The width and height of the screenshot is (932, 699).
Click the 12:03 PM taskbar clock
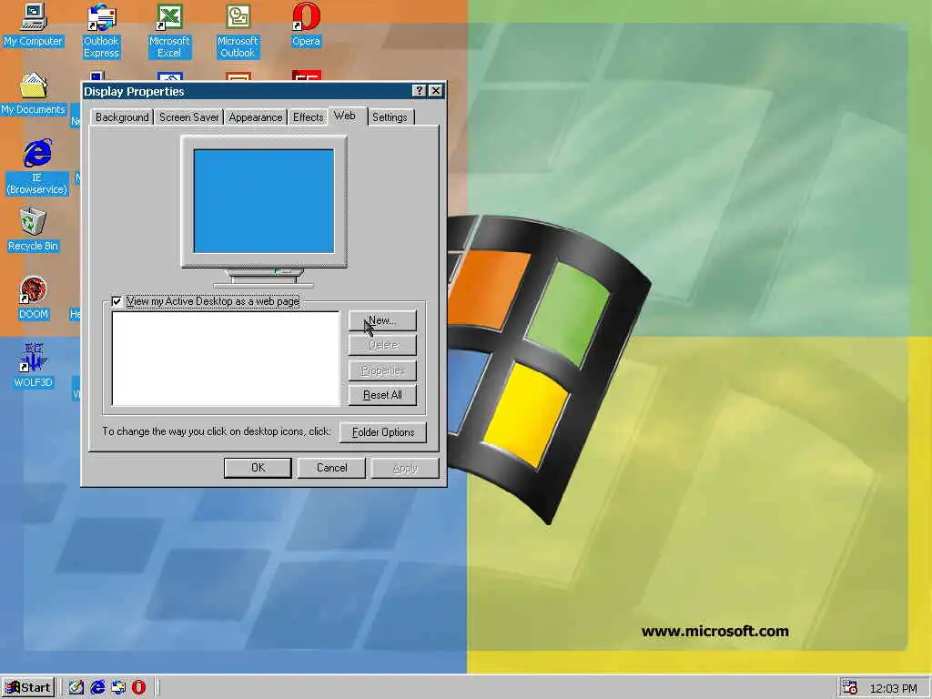(x=893, y=688)
